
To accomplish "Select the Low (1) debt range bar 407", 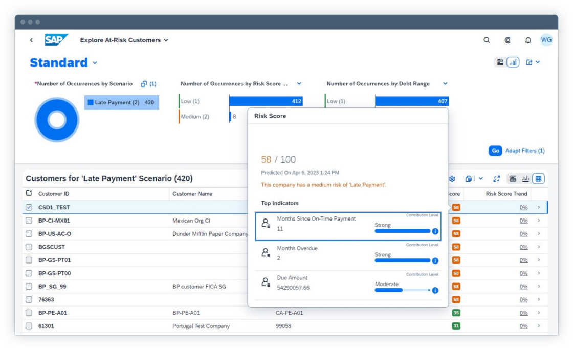I will click(412, 101).
